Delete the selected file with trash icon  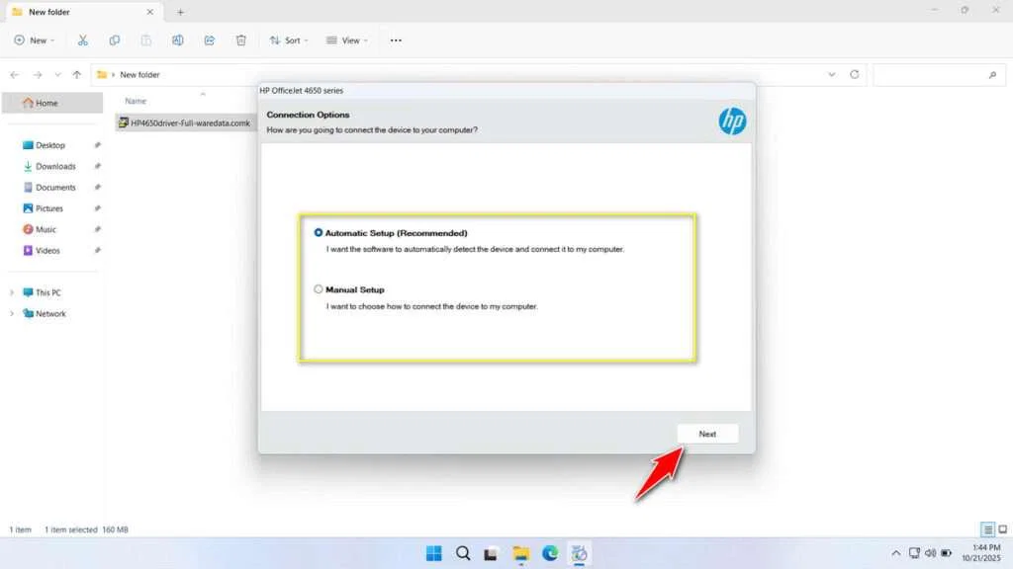click(240, 40)
